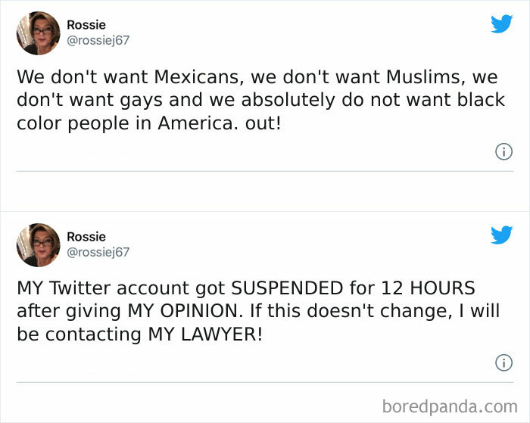Visit the @rossiej67 handle in the bottom tweet
This screenshot has height=423, width=530.
pyautogui.click(x=98, y=253)
